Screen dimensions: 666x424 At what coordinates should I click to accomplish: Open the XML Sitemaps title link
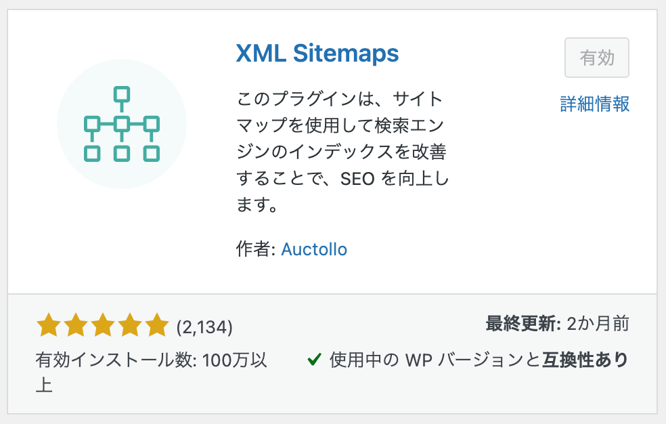[x=317, y=54]
